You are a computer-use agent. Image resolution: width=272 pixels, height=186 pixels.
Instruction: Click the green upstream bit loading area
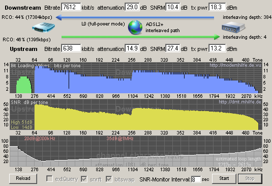(24, 85)
